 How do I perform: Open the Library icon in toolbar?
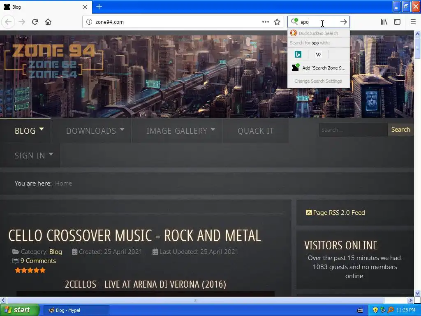point(384,22)
